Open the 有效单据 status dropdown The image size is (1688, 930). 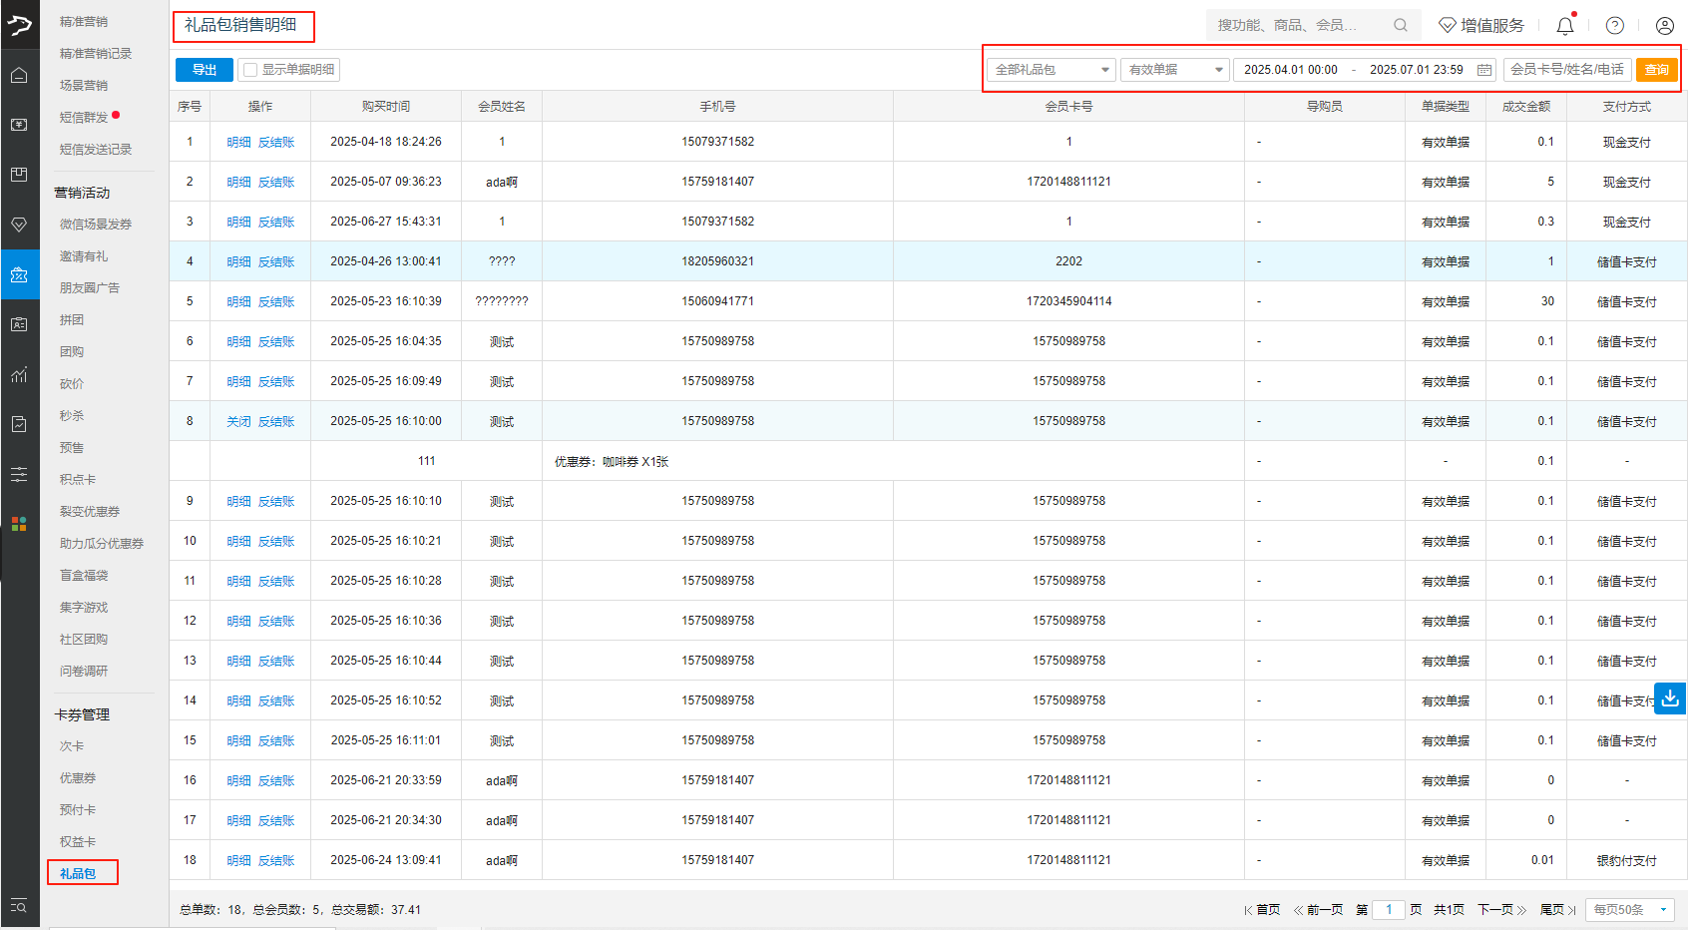1175,70
